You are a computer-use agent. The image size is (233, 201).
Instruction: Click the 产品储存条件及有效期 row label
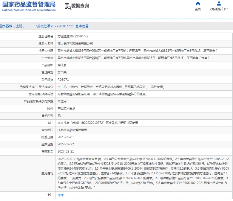click(38, 101)
